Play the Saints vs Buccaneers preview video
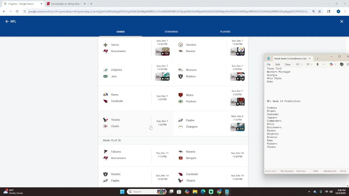The height and width of the screenshot is (196, 349). 162,51
